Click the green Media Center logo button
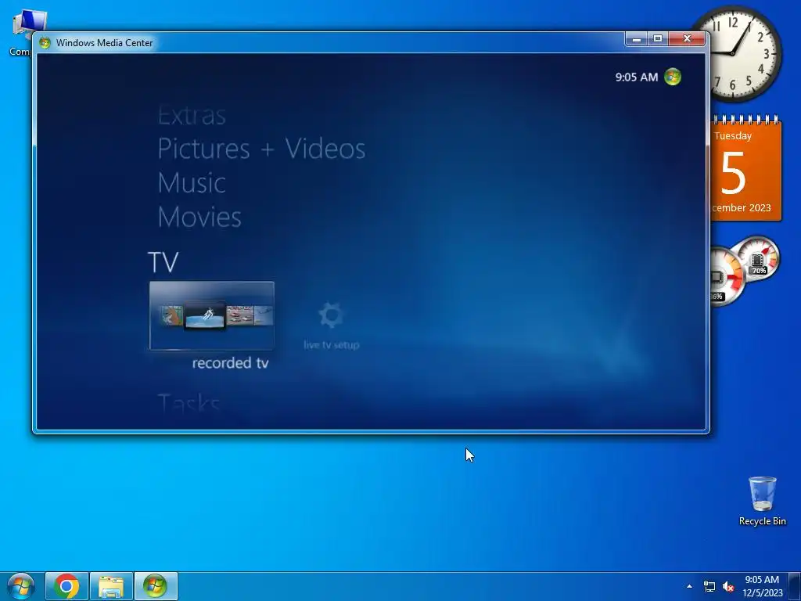 pyautogui.click(x=672, y=77)
